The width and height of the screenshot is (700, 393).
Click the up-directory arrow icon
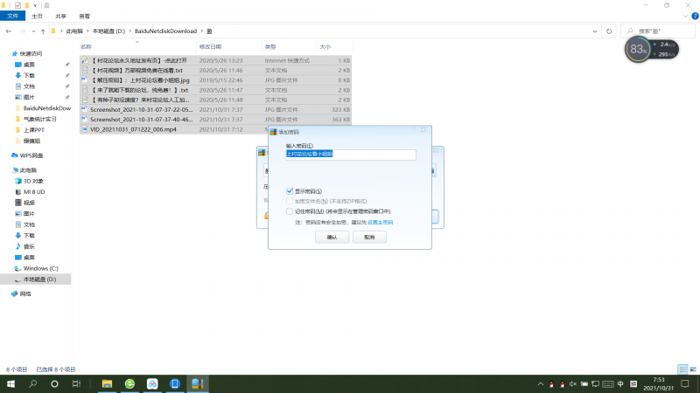(41, 31)
